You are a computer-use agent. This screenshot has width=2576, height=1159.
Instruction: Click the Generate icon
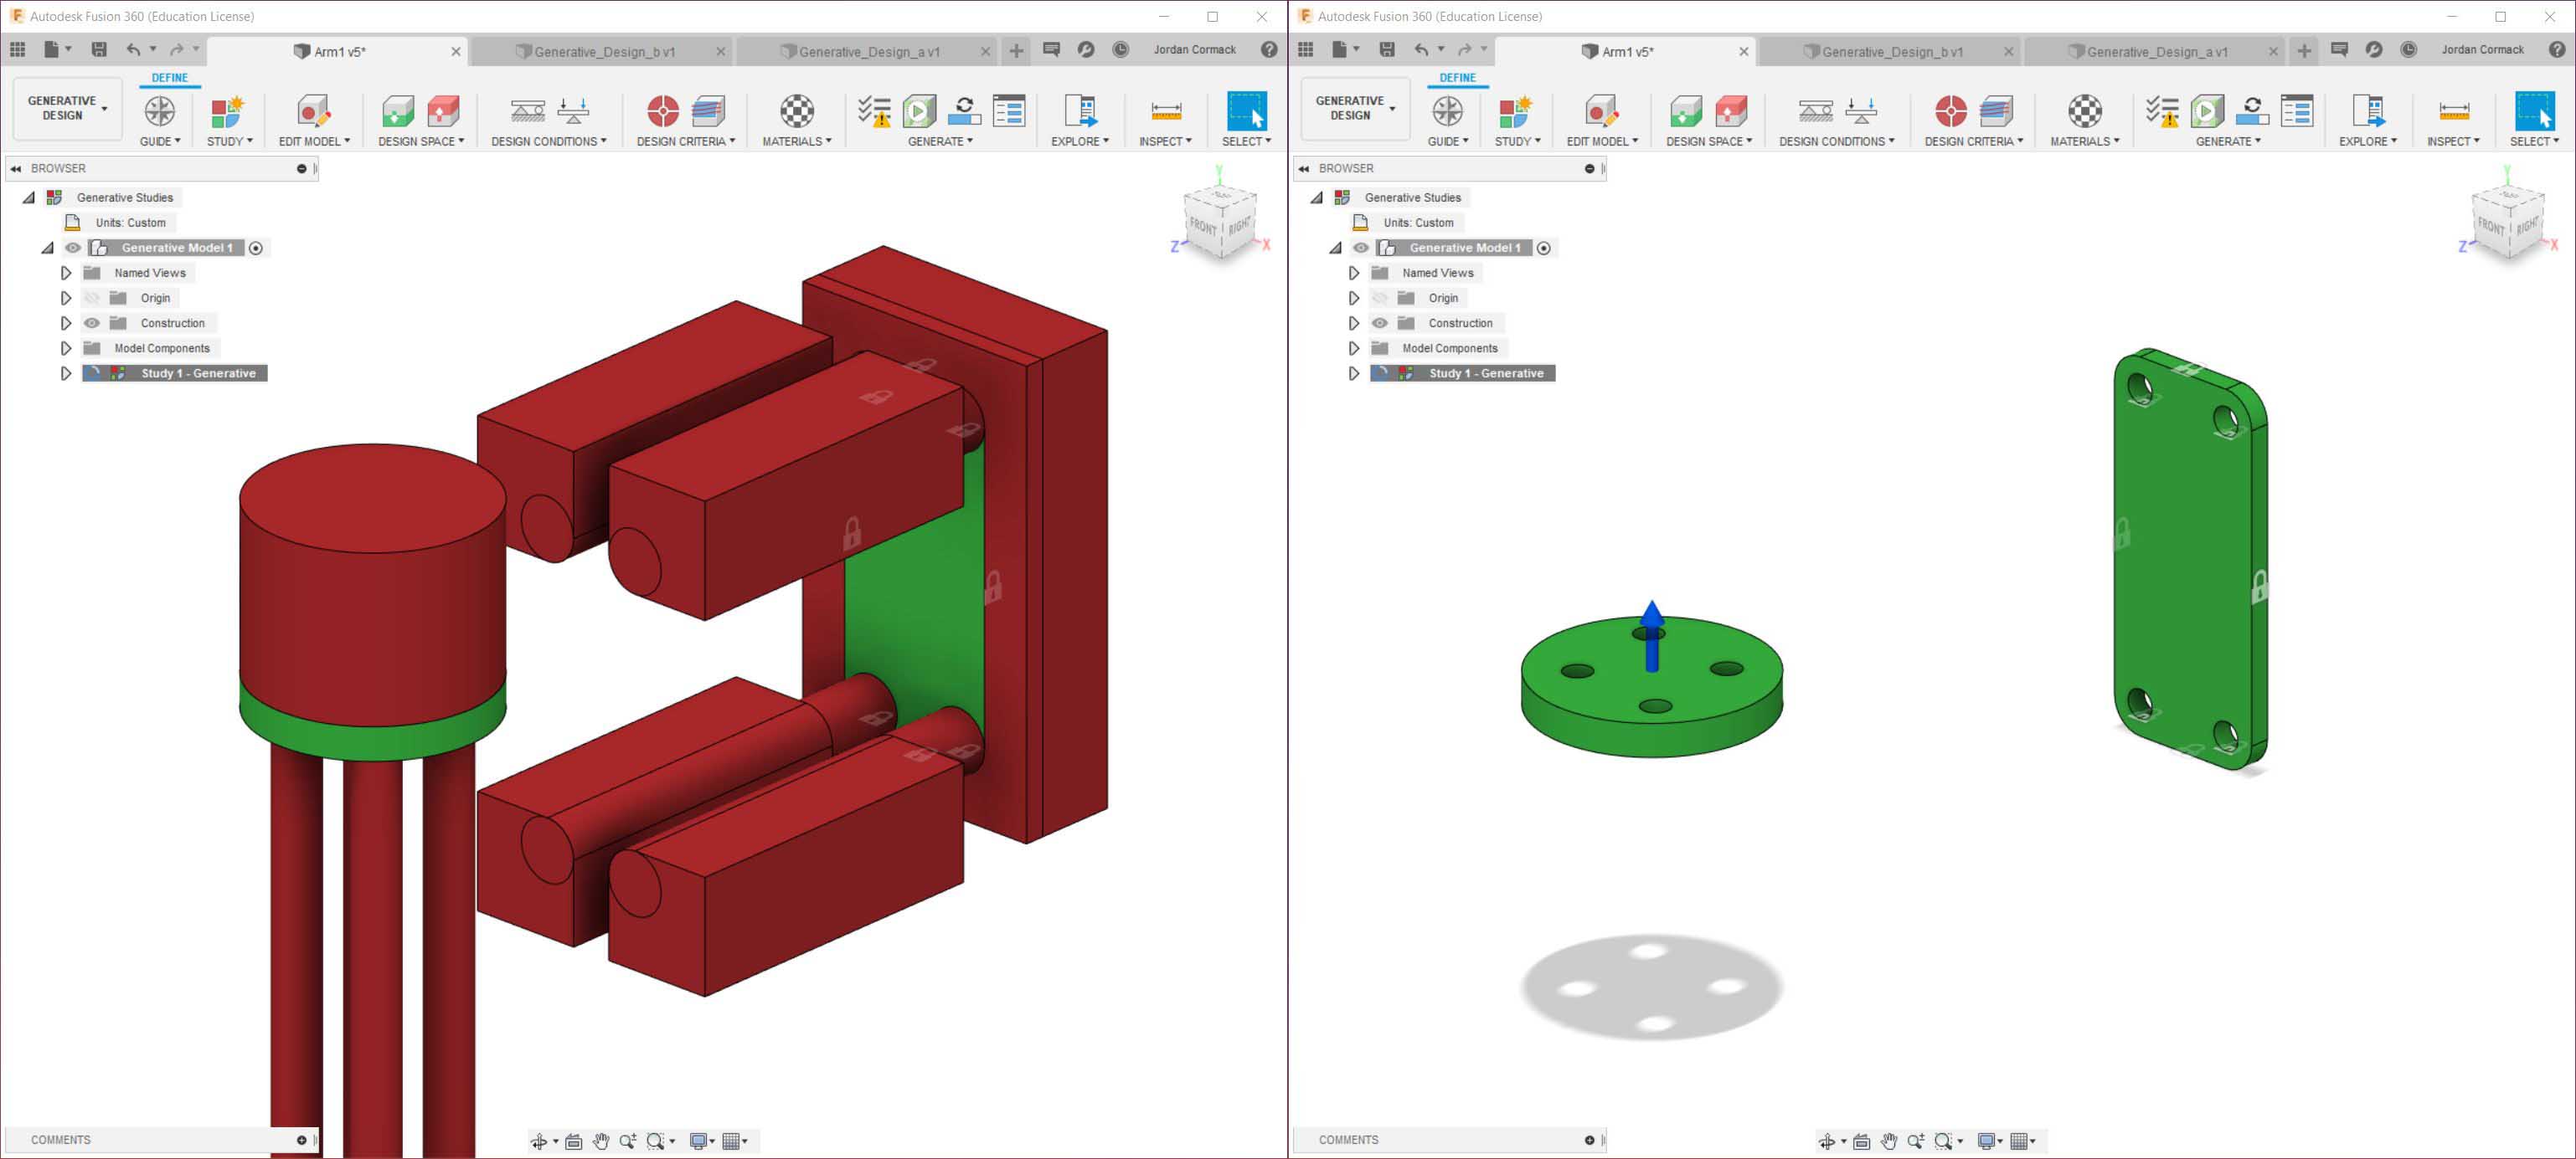[x=919, y=111]
